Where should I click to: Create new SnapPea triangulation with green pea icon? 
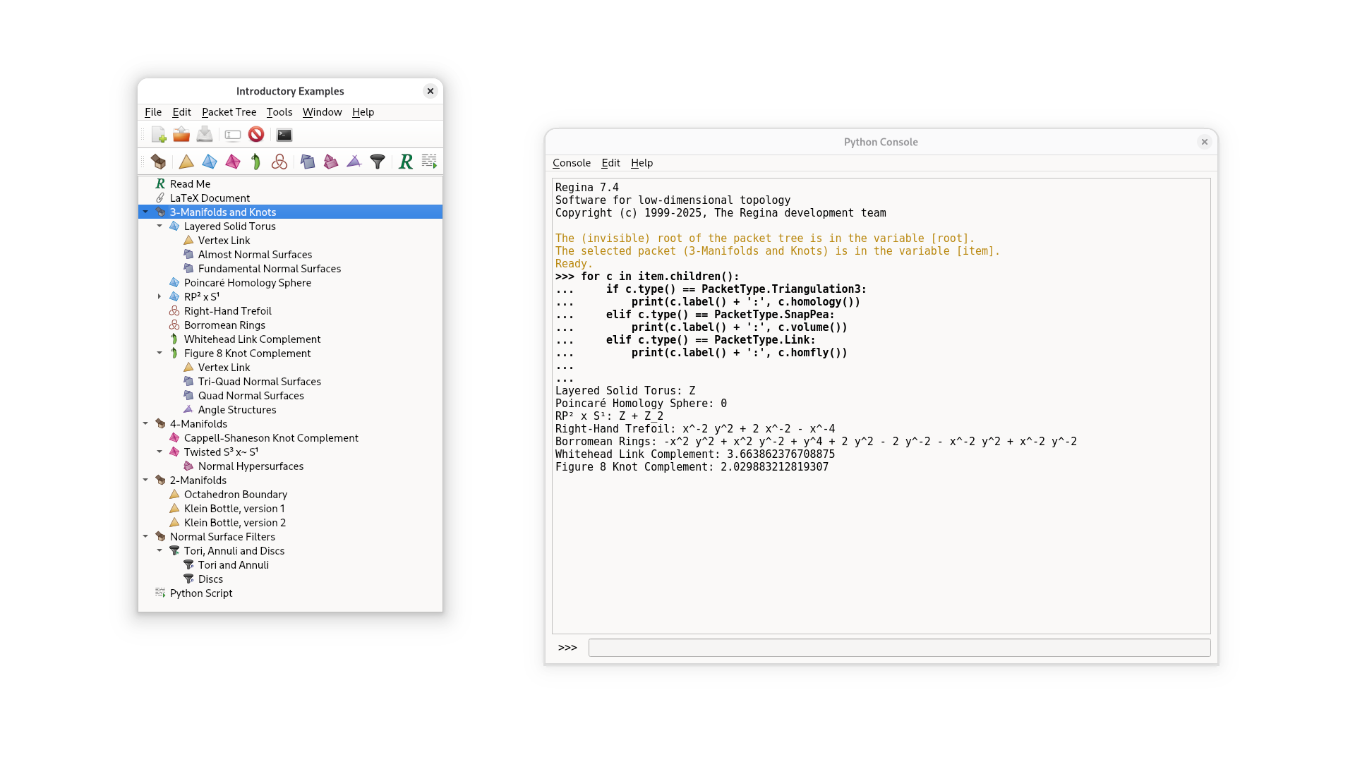click(x=255, y=162)
